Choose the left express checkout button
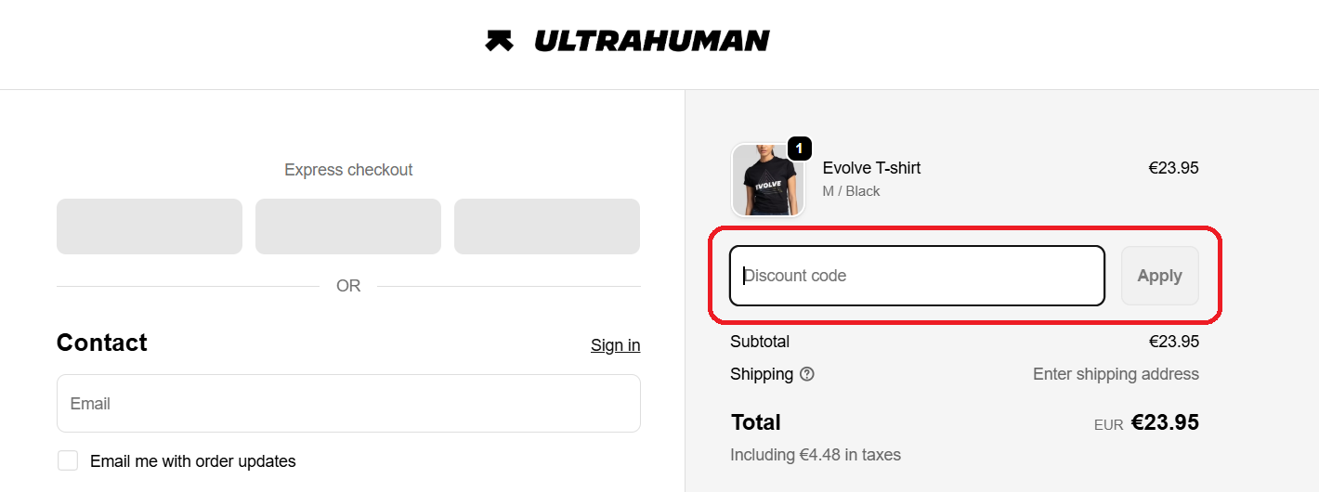 pos(150,227)
